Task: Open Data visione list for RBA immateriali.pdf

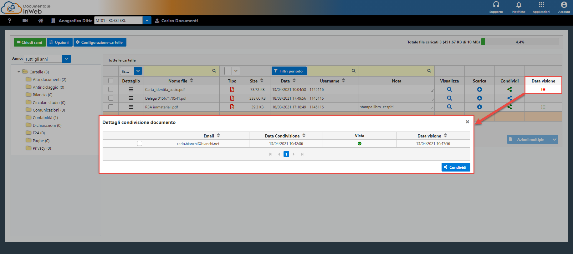Action: tap(543, 107)
